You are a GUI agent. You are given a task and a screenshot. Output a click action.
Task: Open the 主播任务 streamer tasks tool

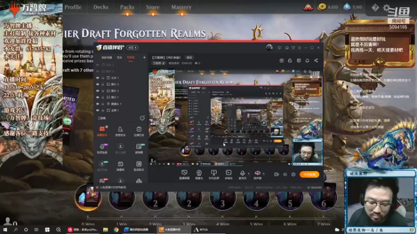pyautogui.click(x=139, y=132)
